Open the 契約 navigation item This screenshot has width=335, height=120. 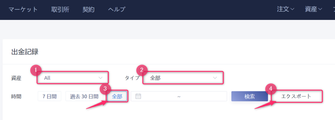click(88, 9)
